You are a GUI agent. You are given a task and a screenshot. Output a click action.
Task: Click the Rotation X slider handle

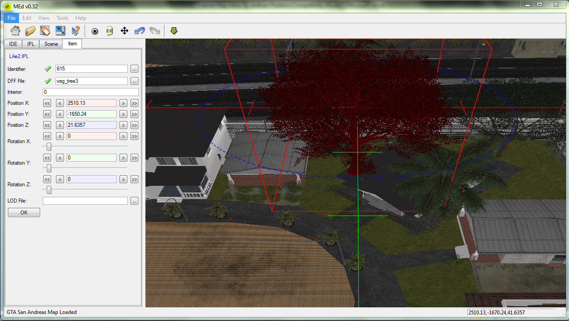point(49,147)
